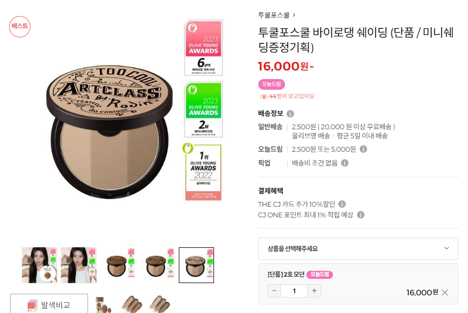
Task: Show info for 오늘드림 delivery fee
Action: [363, 149]
